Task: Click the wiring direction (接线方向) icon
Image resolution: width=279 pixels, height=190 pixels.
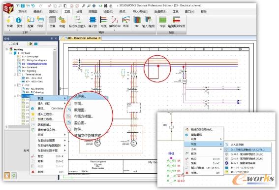Action: [x=115, y=22]
